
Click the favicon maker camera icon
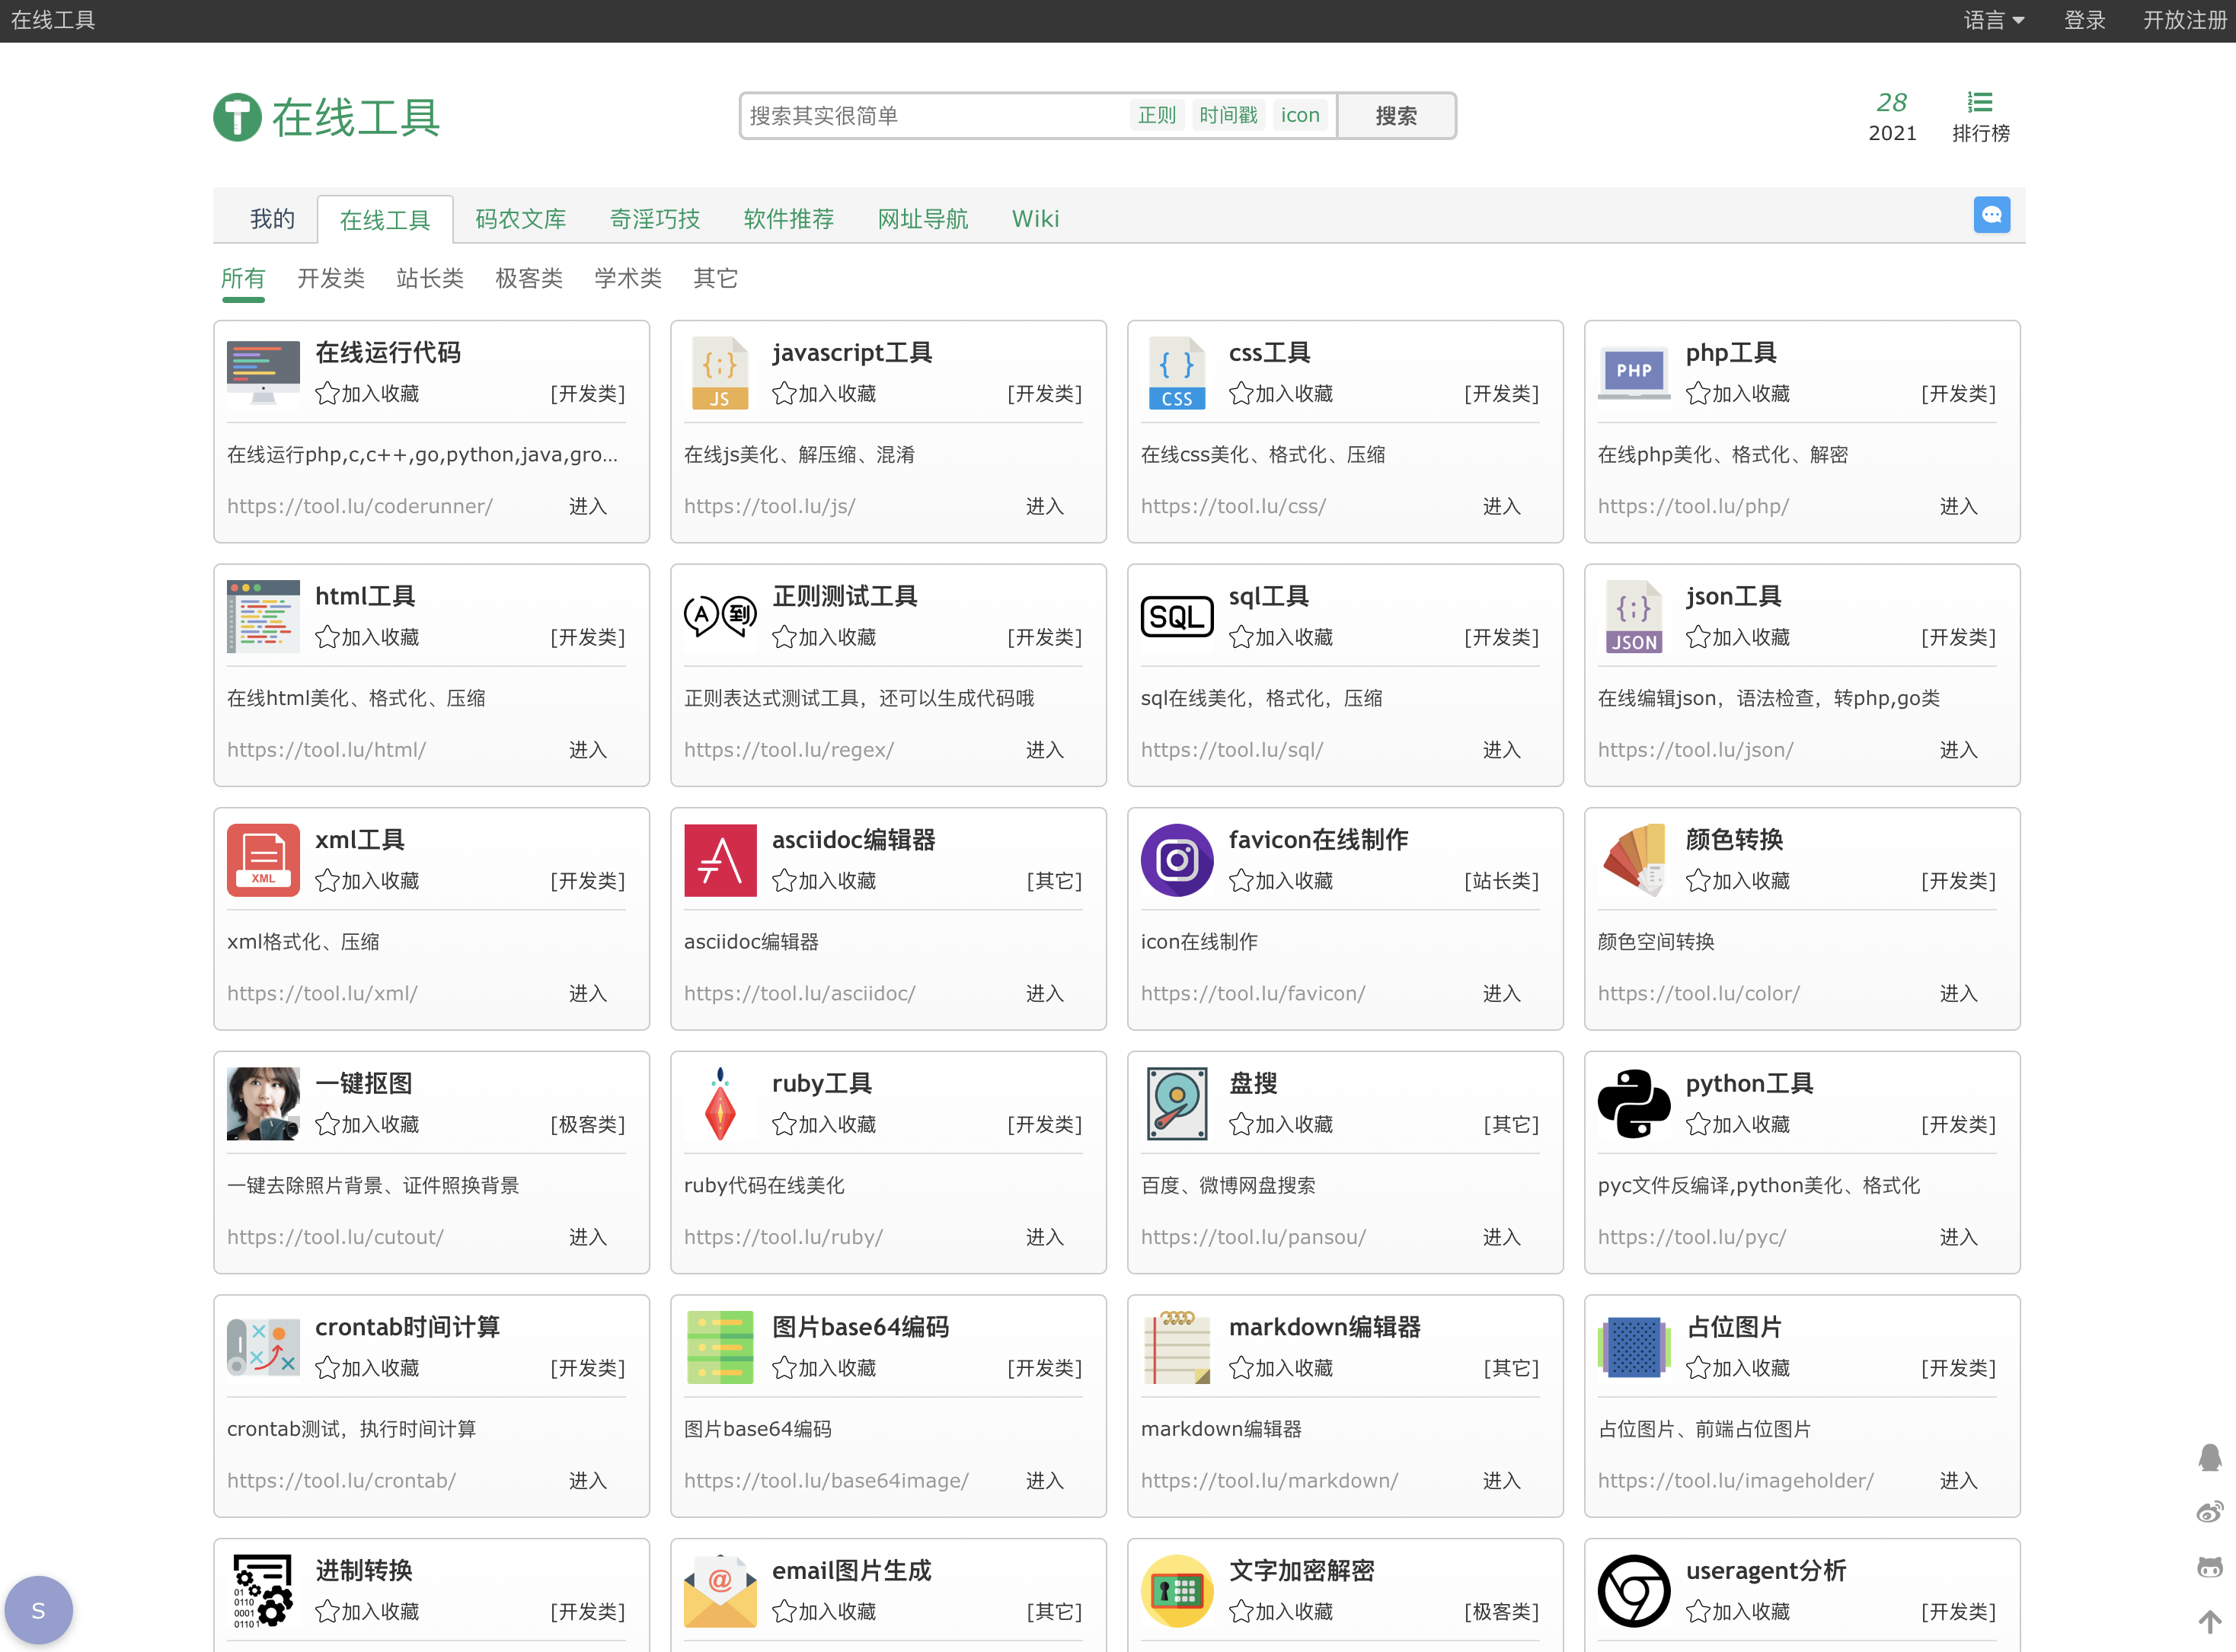(1177, 860)
